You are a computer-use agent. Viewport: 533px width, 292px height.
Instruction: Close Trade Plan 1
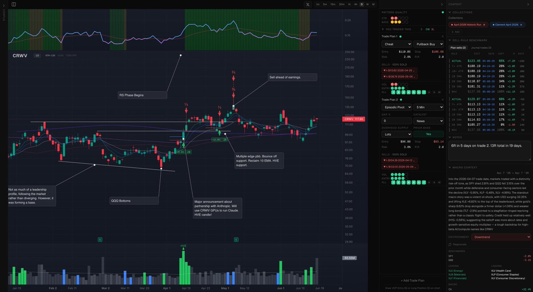pyautogui.click(x=443, y=36)
